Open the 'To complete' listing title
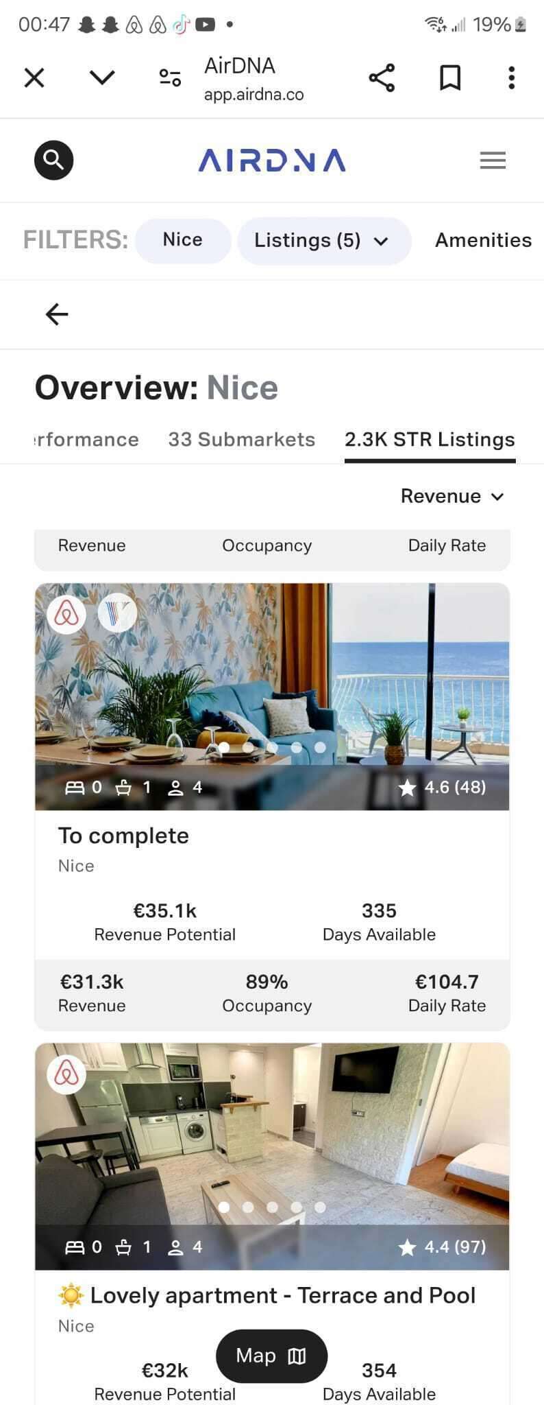Image resolution: width=544 pixels, height=1405 pixels. pos(123,836)
